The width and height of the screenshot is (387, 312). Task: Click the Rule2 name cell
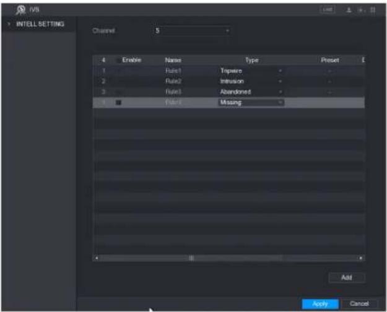click(173, 81)
